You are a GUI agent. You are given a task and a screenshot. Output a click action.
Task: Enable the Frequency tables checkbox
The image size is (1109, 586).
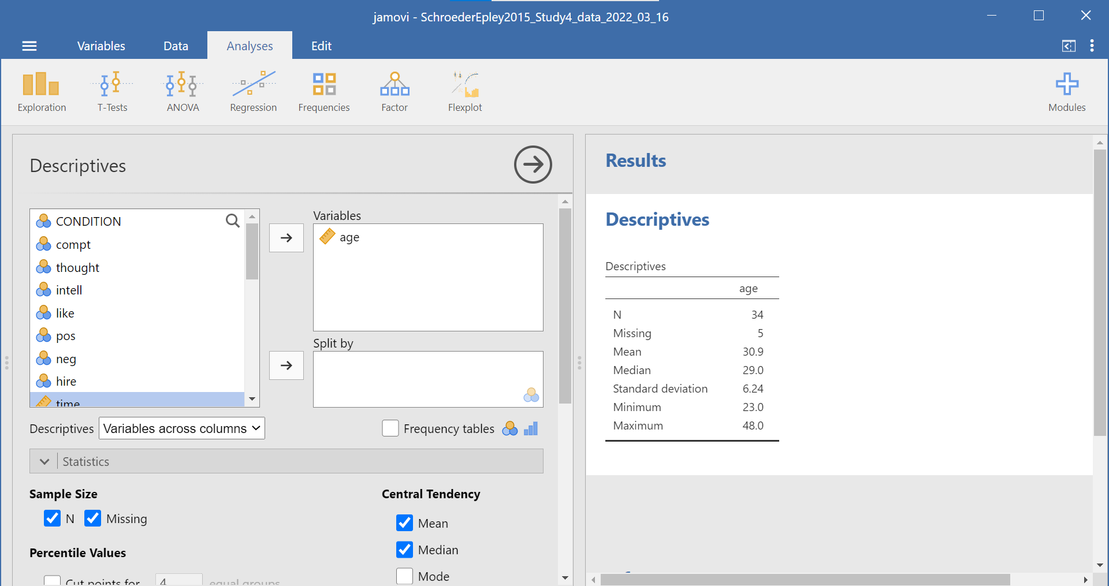(x=390, y=428)
